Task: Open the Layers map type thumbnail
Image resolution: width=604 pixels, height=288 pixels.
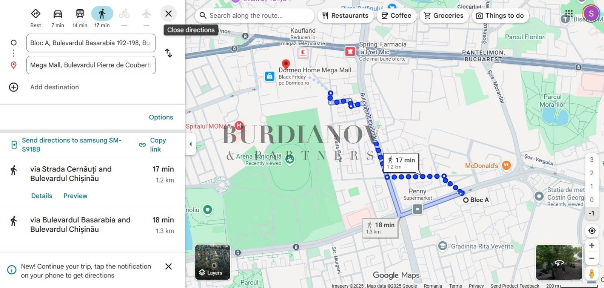Action: pos(213,262)
